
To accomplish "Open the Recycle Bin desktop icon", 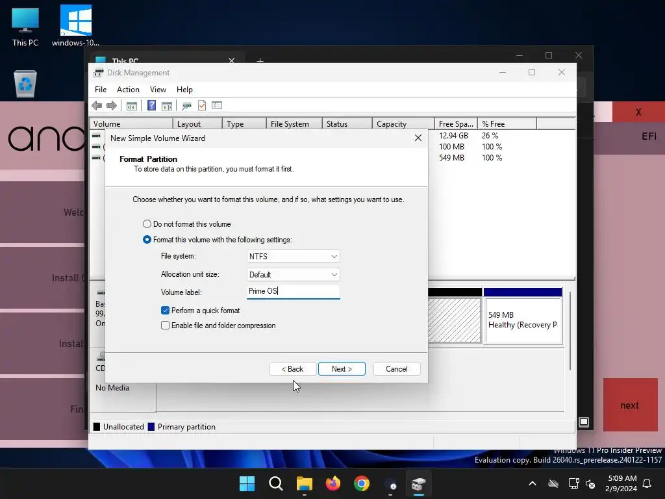I will point(25,84).
